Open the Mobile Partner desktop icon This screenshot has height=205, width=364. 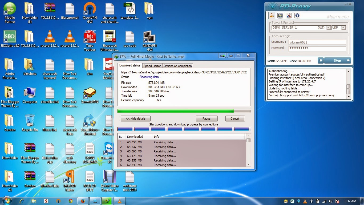click(10, 13)
